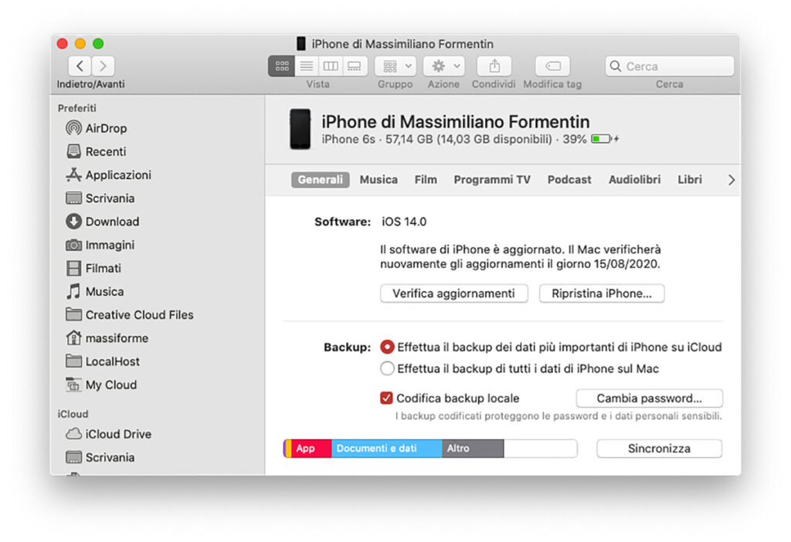
Task: Open the Recenti sidebar item
Action: pyautogui.click(x=96, y=151)
